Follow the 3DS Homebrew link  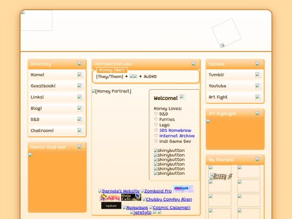coord(175,130)
